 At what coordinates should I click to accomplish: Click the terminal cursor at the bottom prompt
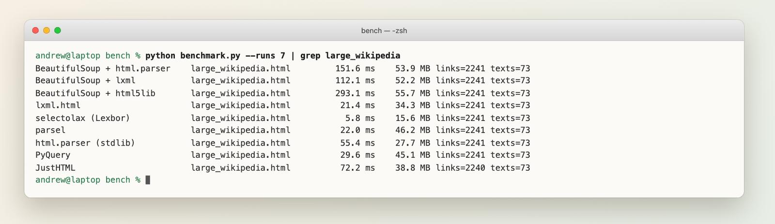148,180
